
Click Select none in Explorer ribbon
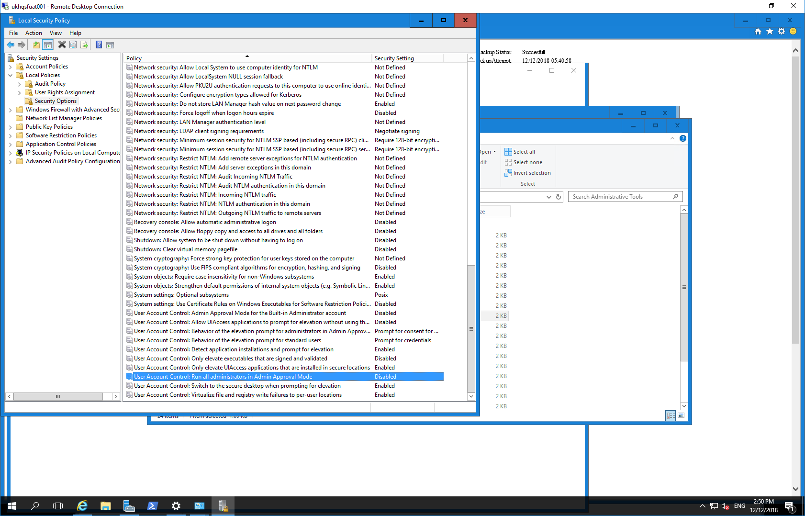pos(523,162)
